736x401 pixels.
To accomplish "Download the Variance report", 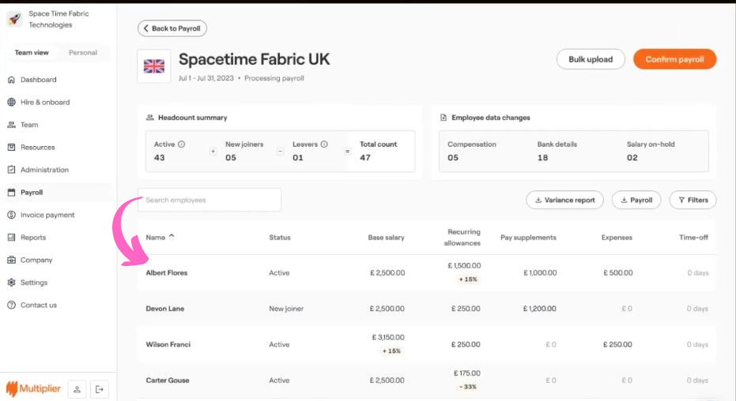I will (x=564, y=200).
